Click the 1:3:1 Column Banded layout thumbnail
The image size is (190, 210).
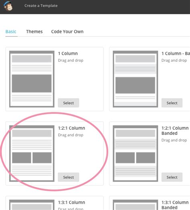(135, 205)
